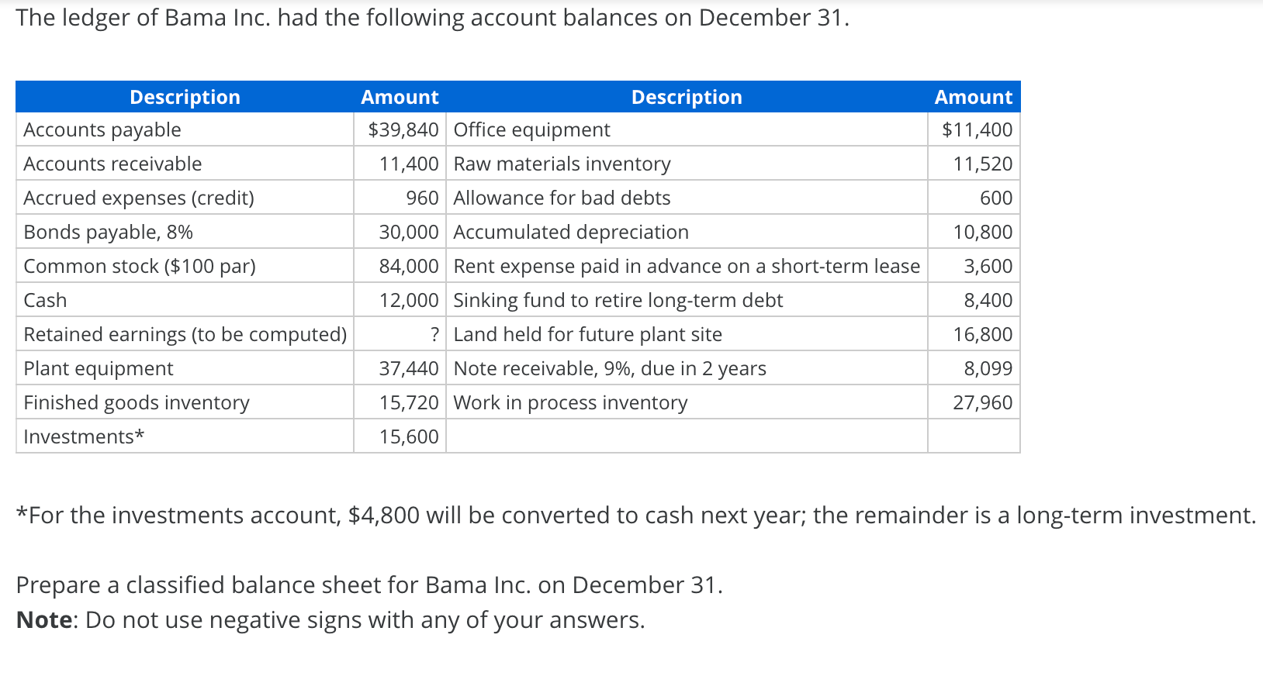Select the Plant equipment label

(99, 368)
